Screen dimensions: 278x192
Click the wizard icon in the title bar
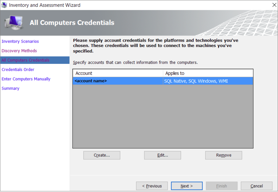[4, 5]
